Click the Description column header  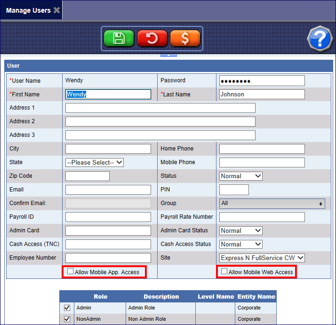(x=160, y=297)
